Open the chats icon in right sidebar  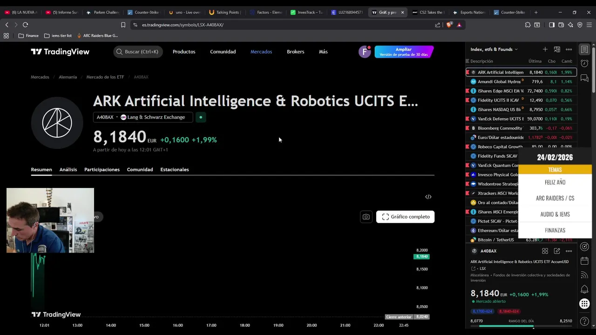click(584, 78)
